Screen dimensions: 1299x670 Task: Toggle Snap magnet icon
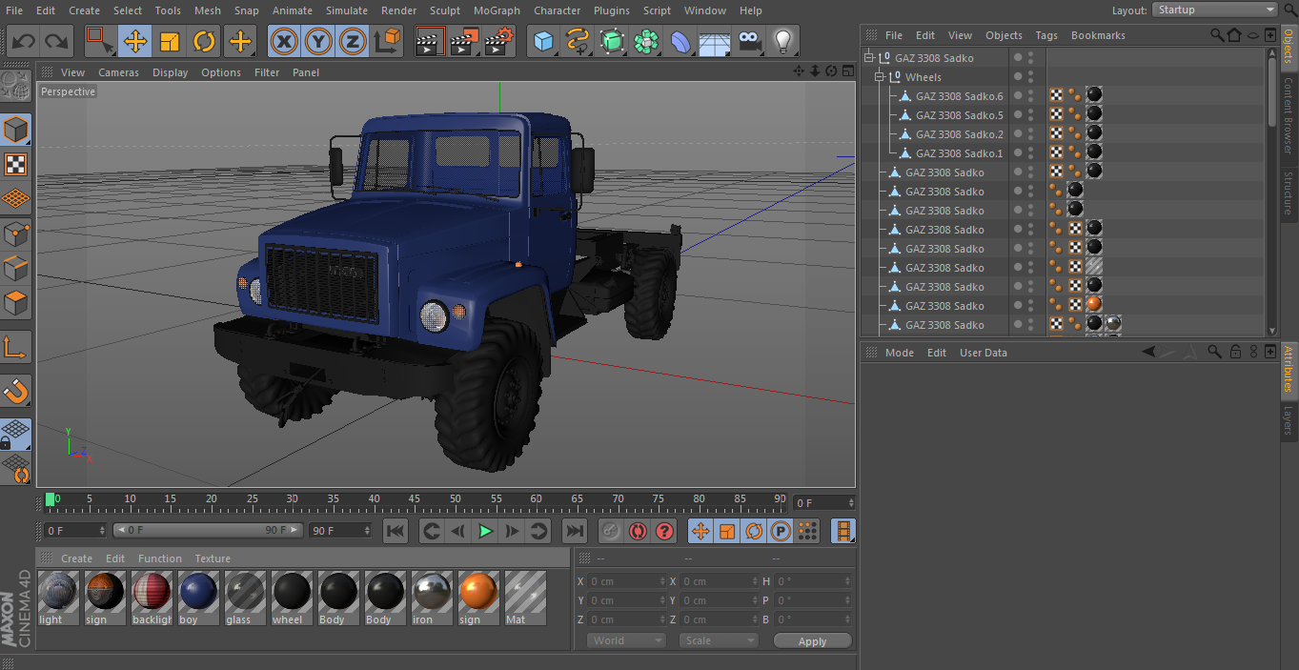point(16,390)
